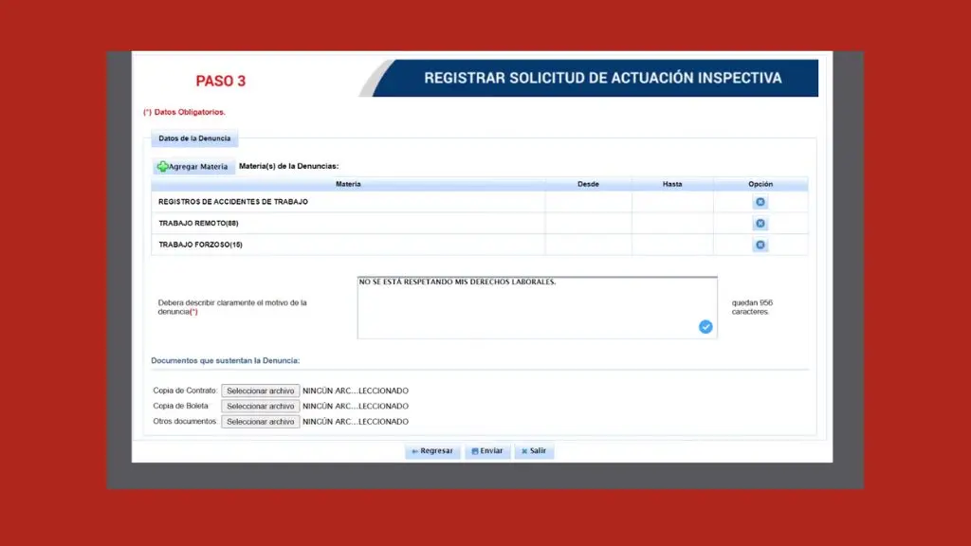Select the text TRABAJO REMOTO(88)
The image size is (971, 546).
pyautogui.click(x=198, y=224)
